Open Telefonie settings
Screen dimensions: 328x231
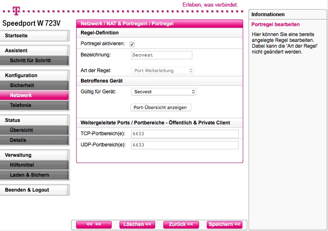(34, 105)
